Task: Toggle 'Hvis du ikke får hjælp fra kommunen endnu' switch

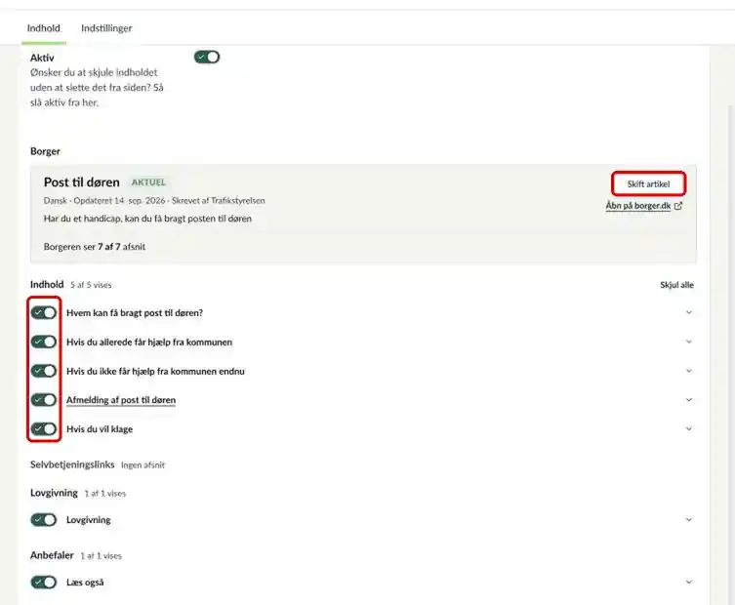Action: pos(44,371)
